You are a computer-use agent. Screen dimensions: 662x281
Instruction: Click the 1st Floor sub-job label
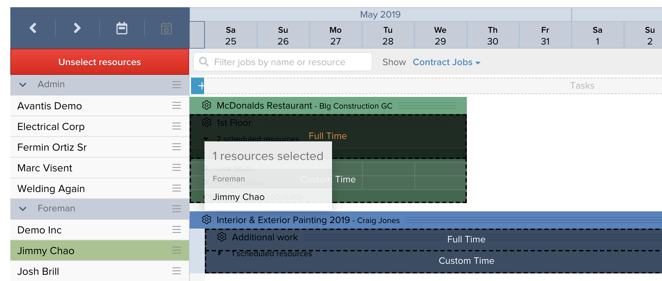[x=234, y=123]
